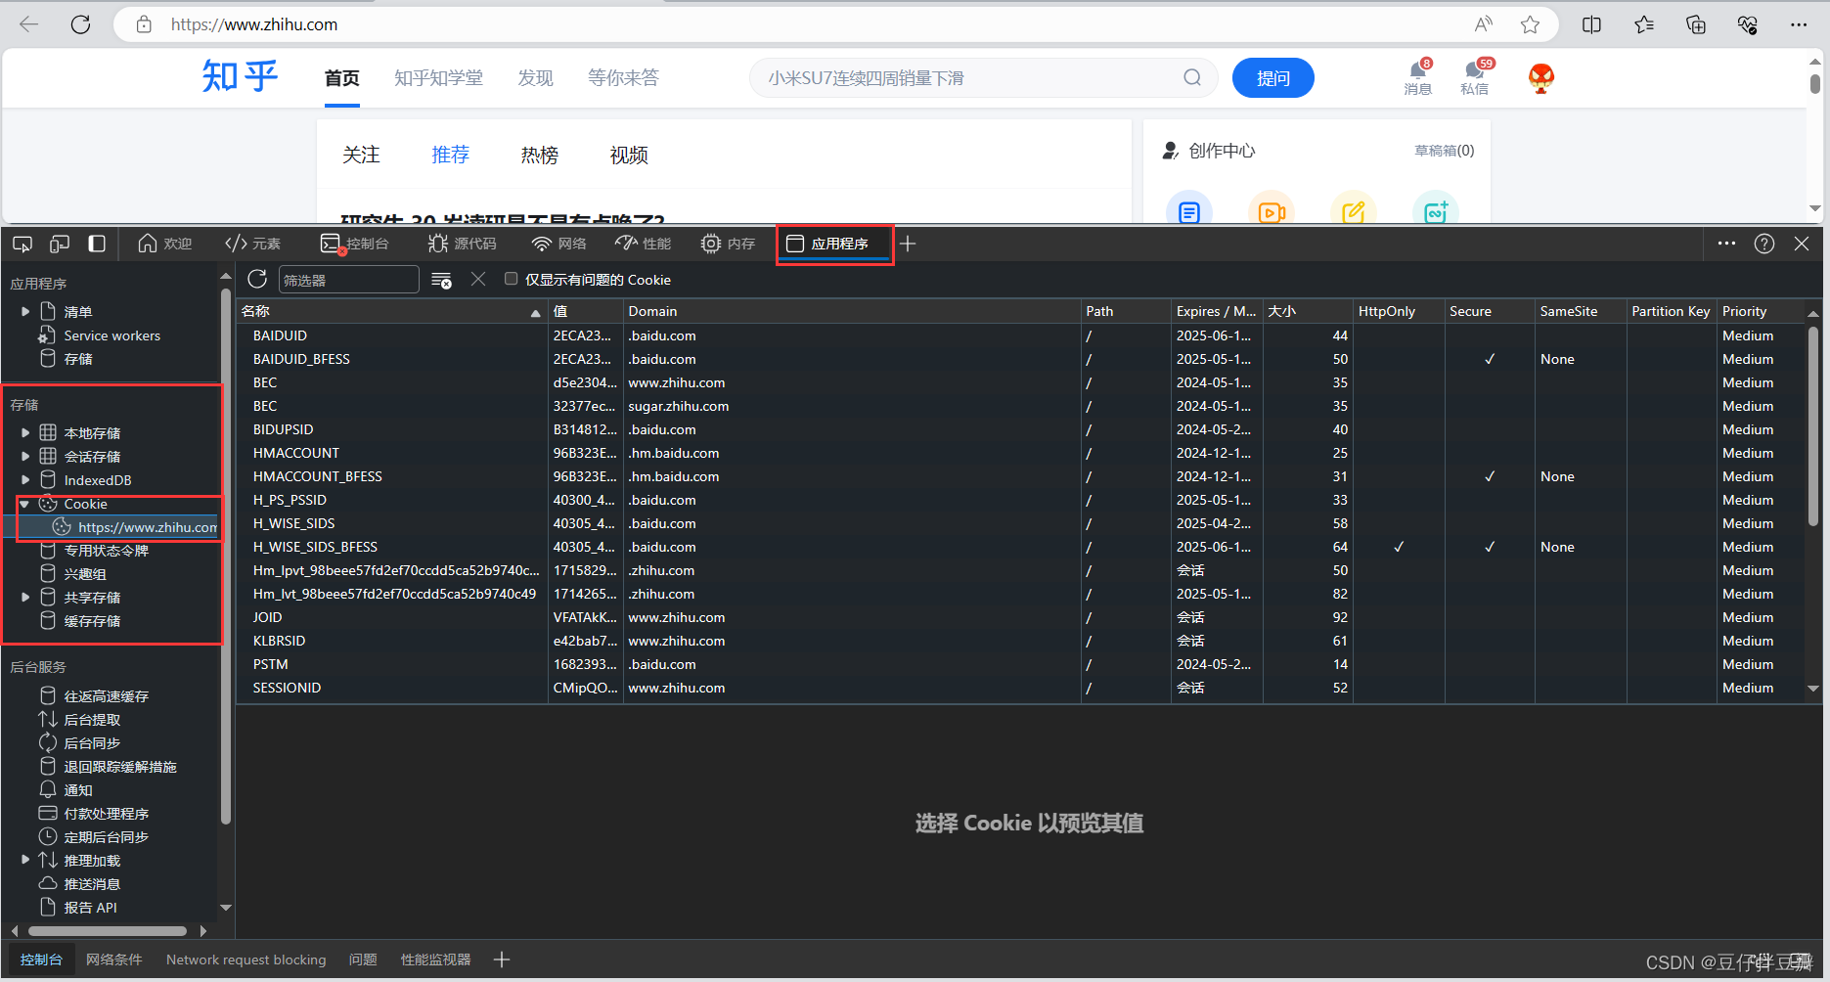Clear all cookies icon next to filter

[441, 280]
